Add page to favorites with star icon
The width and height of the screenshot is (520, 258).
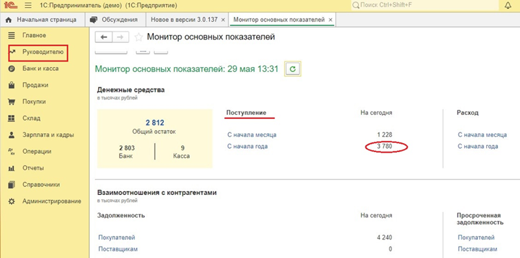click(x=138, y=37)
